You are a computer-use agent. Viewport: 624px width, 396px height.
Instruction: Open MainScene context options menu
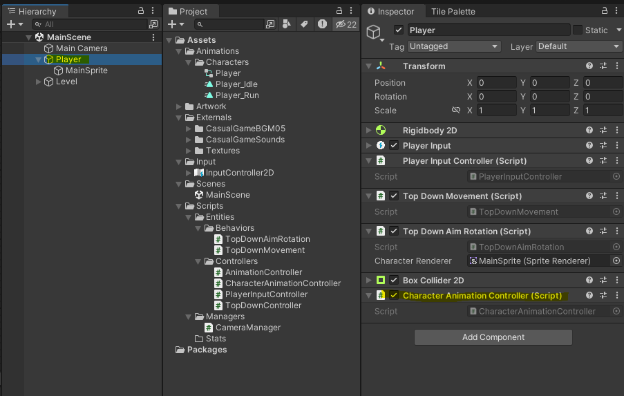[153, 37]
